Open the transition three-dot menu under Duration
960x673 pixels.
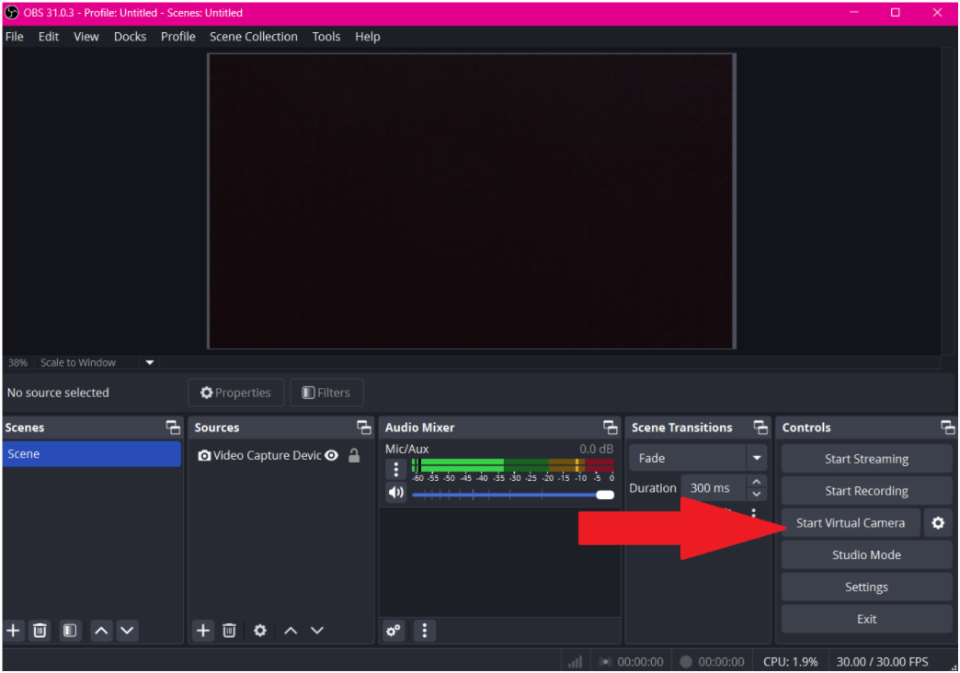coord(754,512)
